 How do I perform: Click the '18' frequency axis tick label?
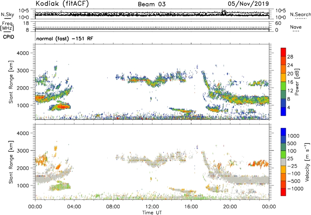tap(26, 23)
